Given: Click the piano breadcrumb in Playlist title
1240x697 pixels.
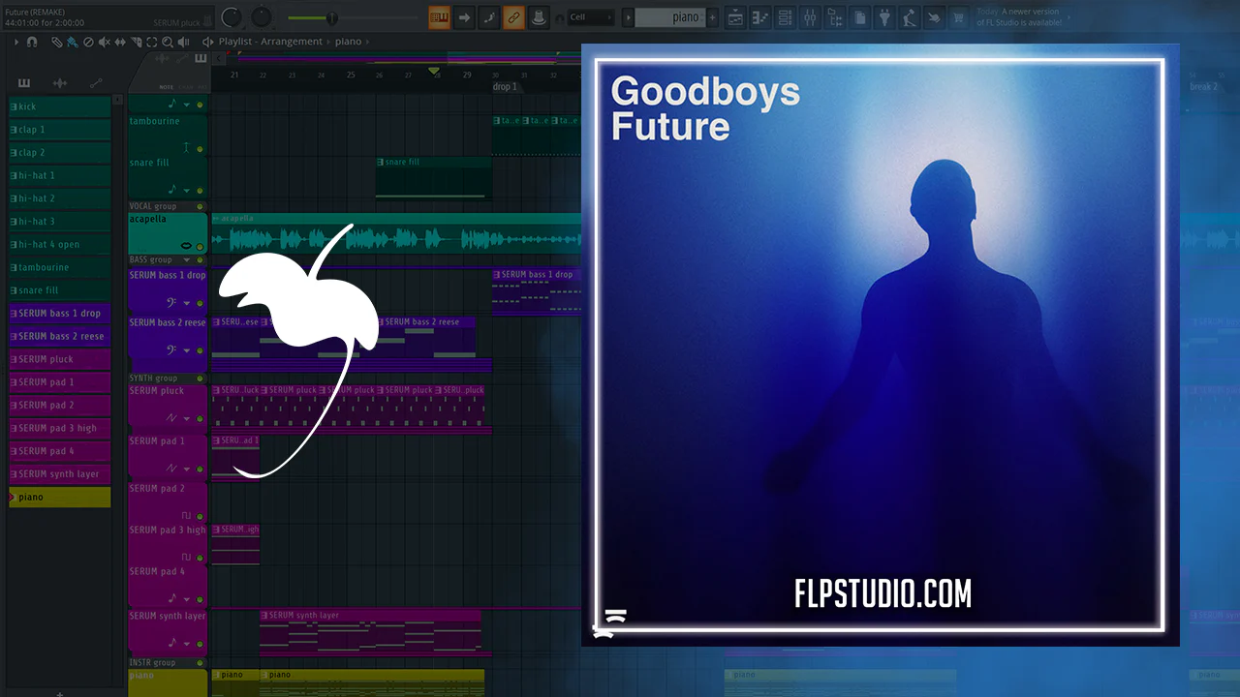Looking at the screenshot, I should pos(348,42).
